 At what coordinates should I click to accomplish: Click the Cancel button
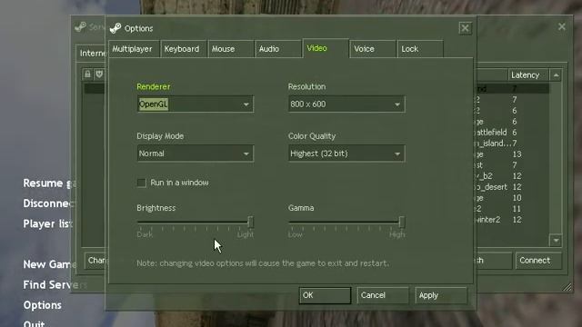pos(383,295)
